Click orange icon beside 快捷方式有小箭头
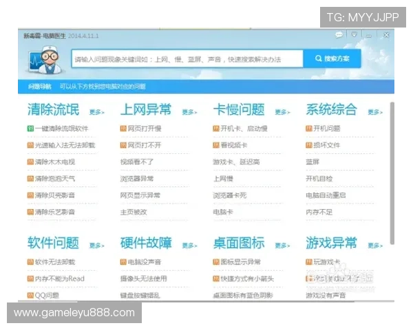Screen dimensions: 413x330 (x=216, y=278)
